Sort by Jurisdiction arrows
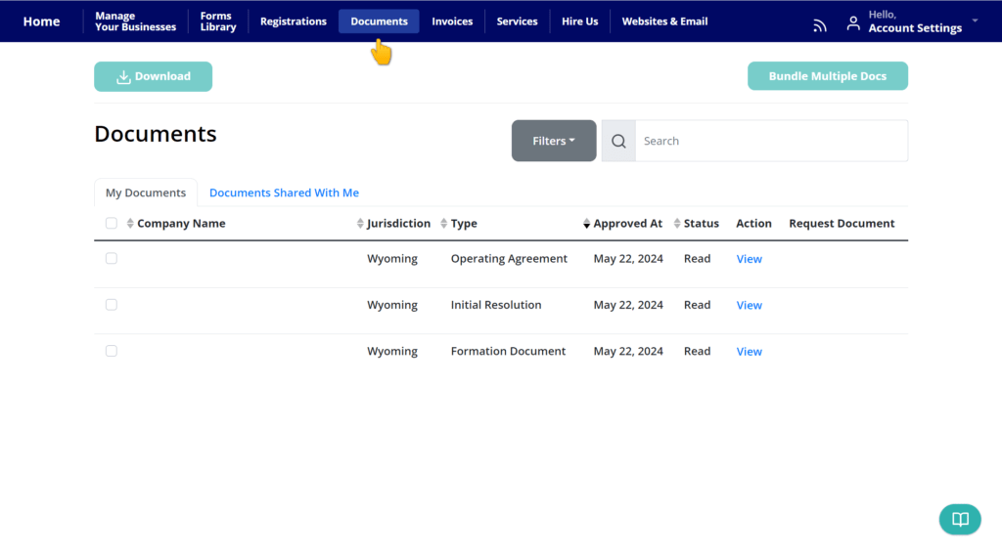 point(360,224)
